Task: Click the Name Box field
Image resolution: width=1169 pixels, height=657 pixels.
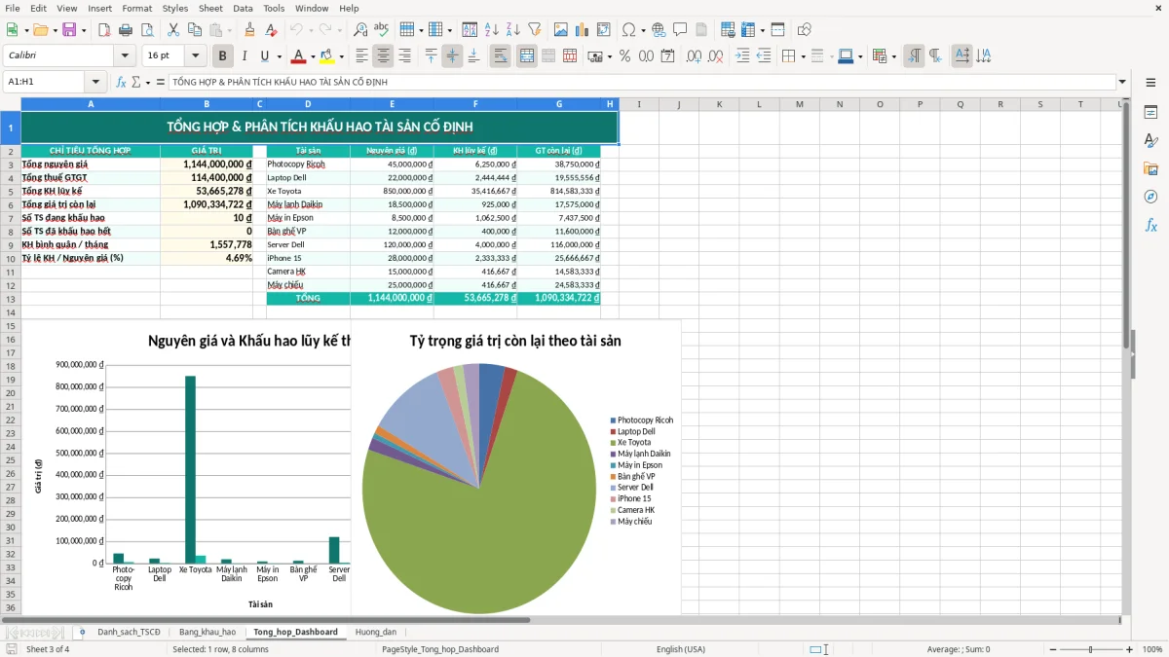Action: (45, 82)
